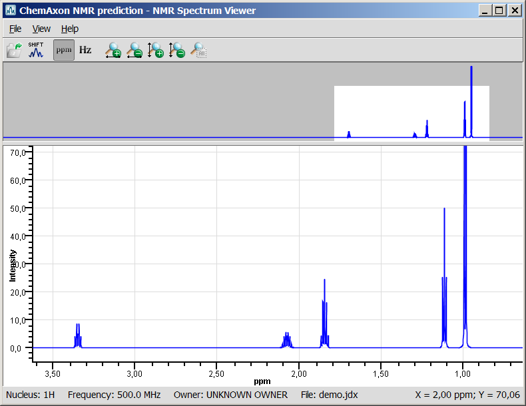Minimize the NMR Spectrum Viewer window
This screenshot has height=406, width=526.
(x=485, y=11)
